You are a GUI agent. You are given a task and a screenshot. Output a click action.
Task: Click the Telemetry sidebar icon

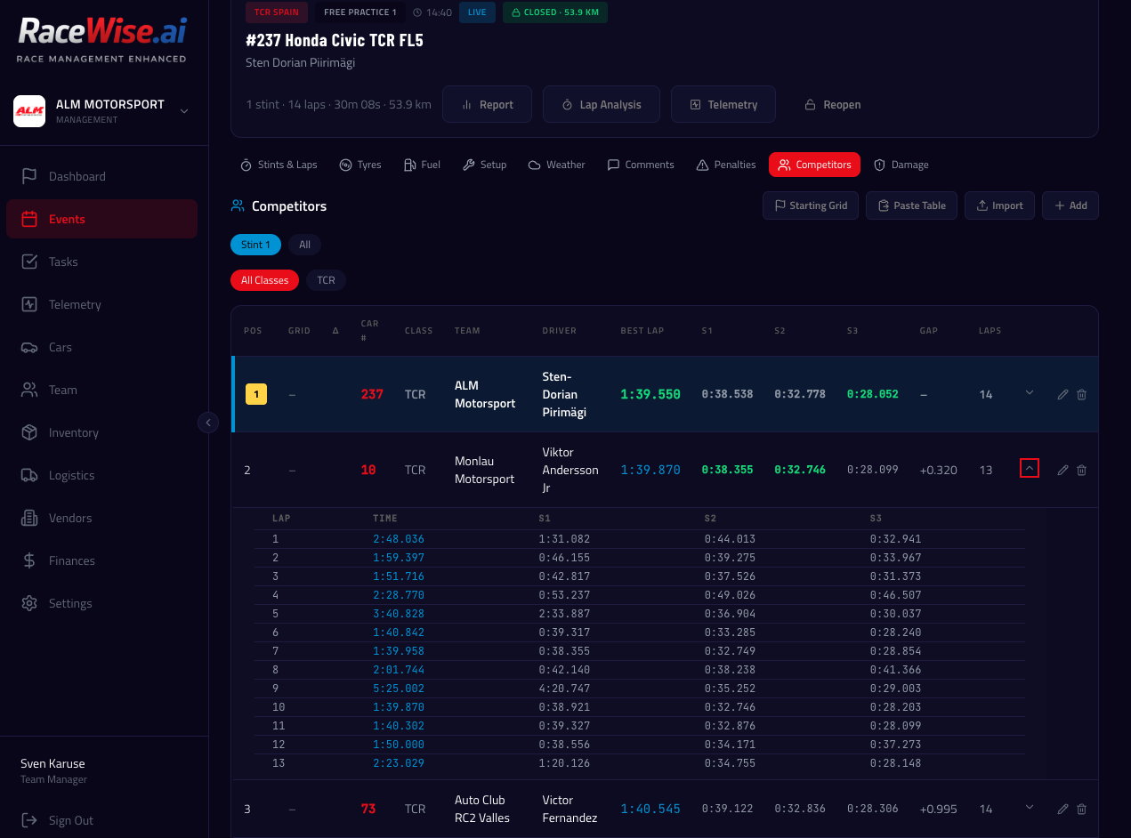tap(29, 304)
